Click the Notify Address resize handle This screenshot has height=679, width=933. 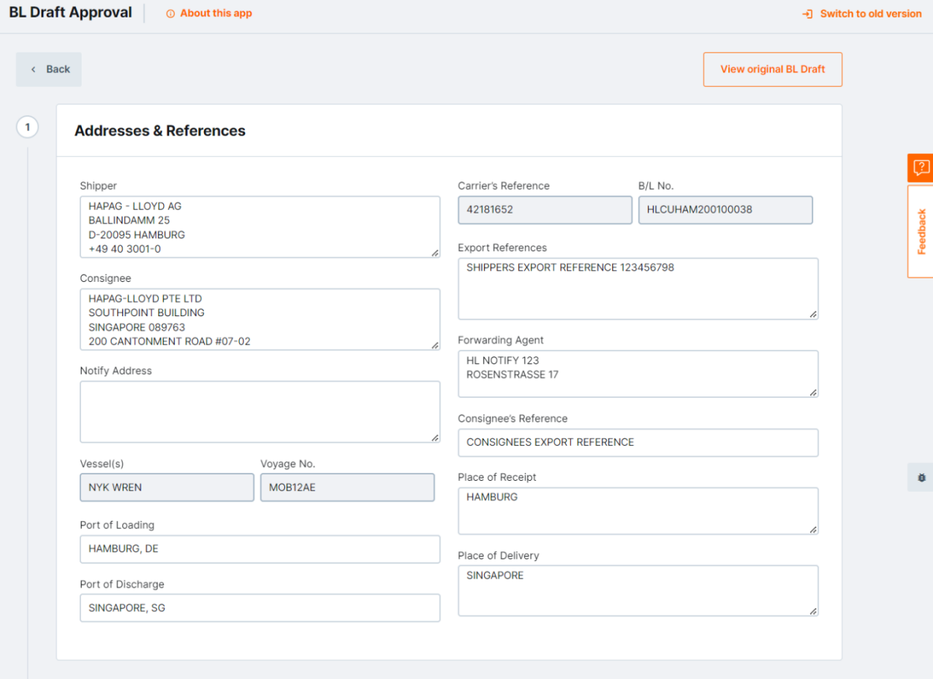(434, 437)
